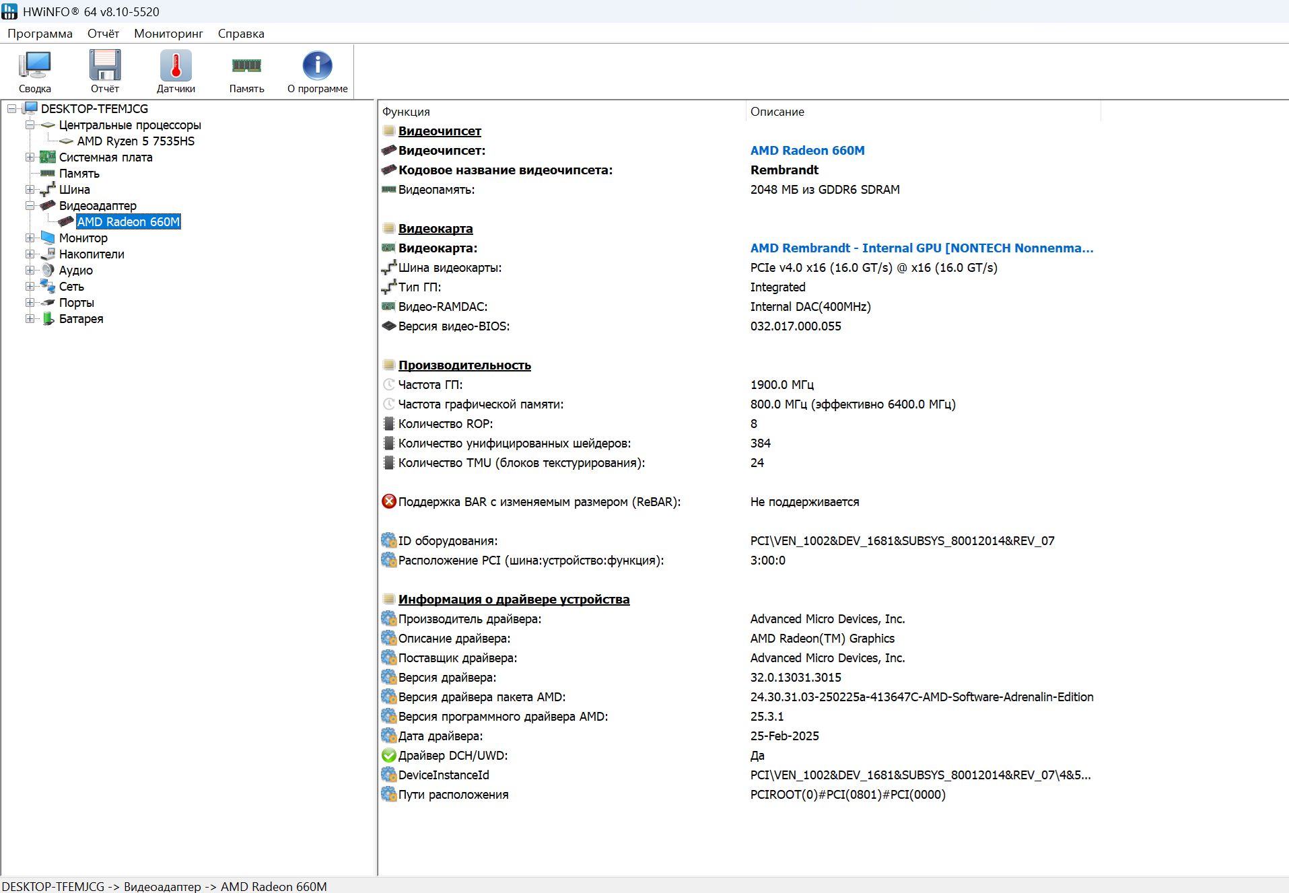1289x893 pixels.
Task: Click the BIOS chip icon beside Версия видео-BIOS
Action: tap(389, 326)
